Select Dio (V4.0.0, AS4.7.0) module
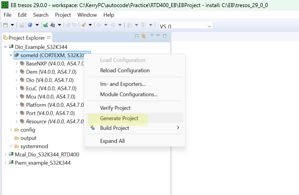This screenshot has height=195, width=299. click(x=50, y=80)
